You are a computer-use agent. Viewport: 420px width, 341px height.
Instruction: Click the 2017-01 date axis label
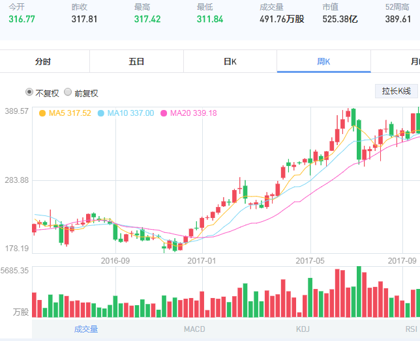pos(202,261)
